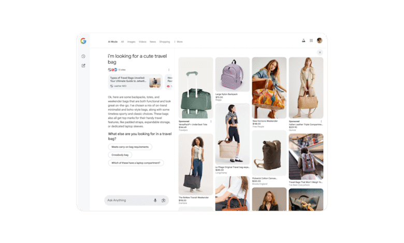Image resolution: width=404 pixels, height=243 pixels.
Task: Open the dark leather tote with scarf image
Action: coord(306,200)
